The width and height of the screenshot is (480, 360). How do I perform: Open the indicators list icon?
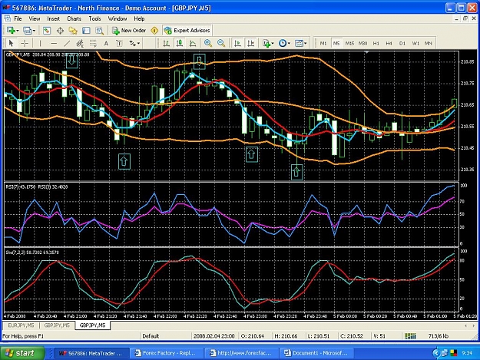(266, 43)
